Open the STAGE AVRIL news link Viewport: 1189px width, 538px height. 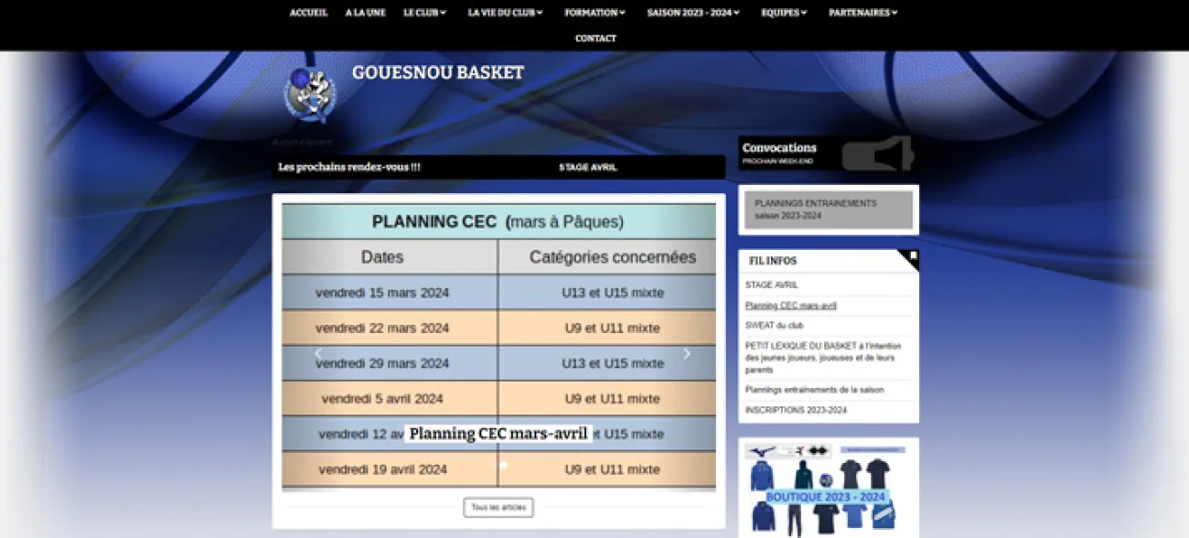tap(771, 285)
